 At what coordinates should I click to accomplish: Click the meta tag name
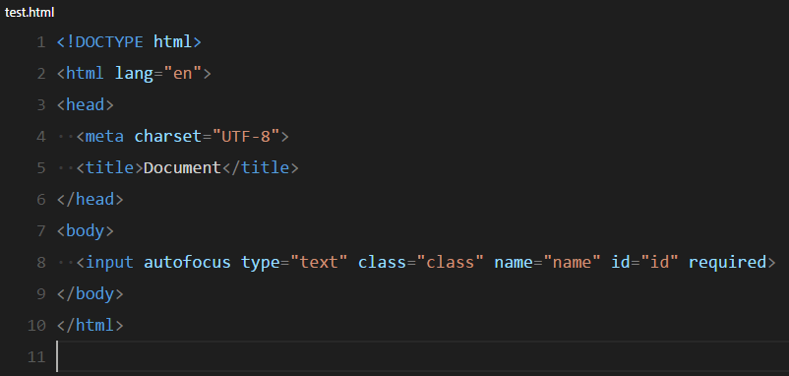[104, 137]
